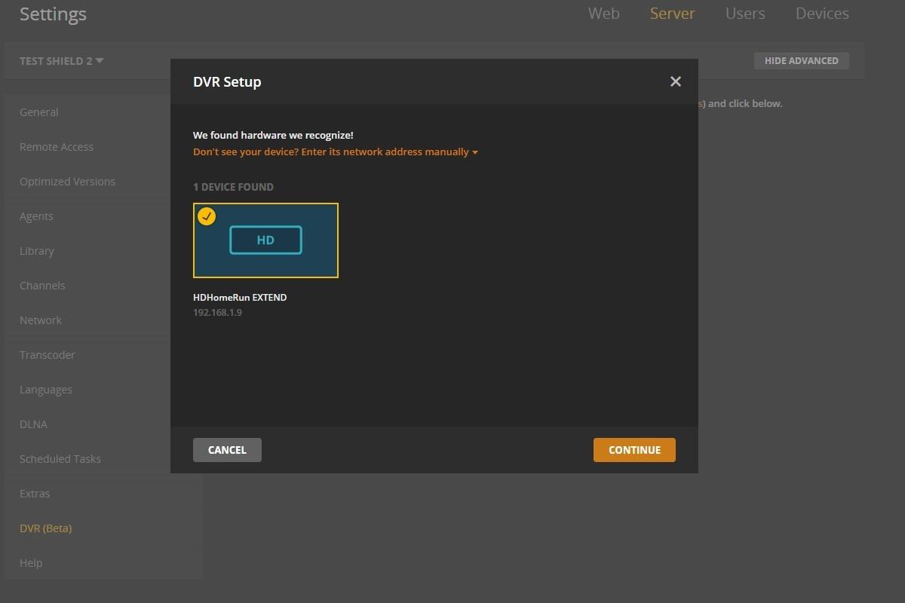The width and height of the screenshot is (905, 603).
Task: Switch to the Devices settings tab
Action: pyautogui.click(x=822, y=14)
